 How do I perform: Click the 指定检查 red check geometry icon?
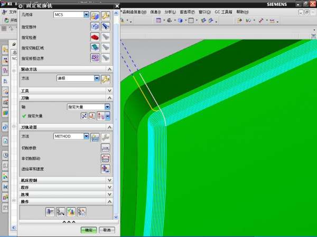[95, 37]
